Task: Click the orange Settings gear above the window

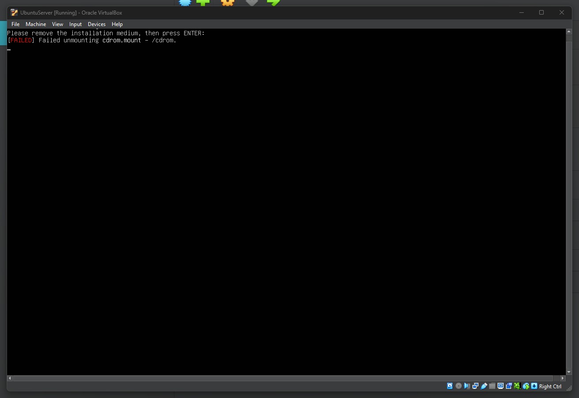Action: point(227,3)
